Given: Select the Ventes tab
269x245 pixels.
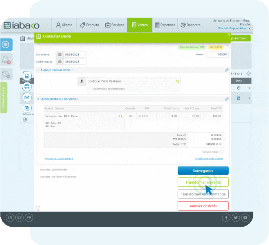Looking at the screenshot, I should [x=140, y=25].
